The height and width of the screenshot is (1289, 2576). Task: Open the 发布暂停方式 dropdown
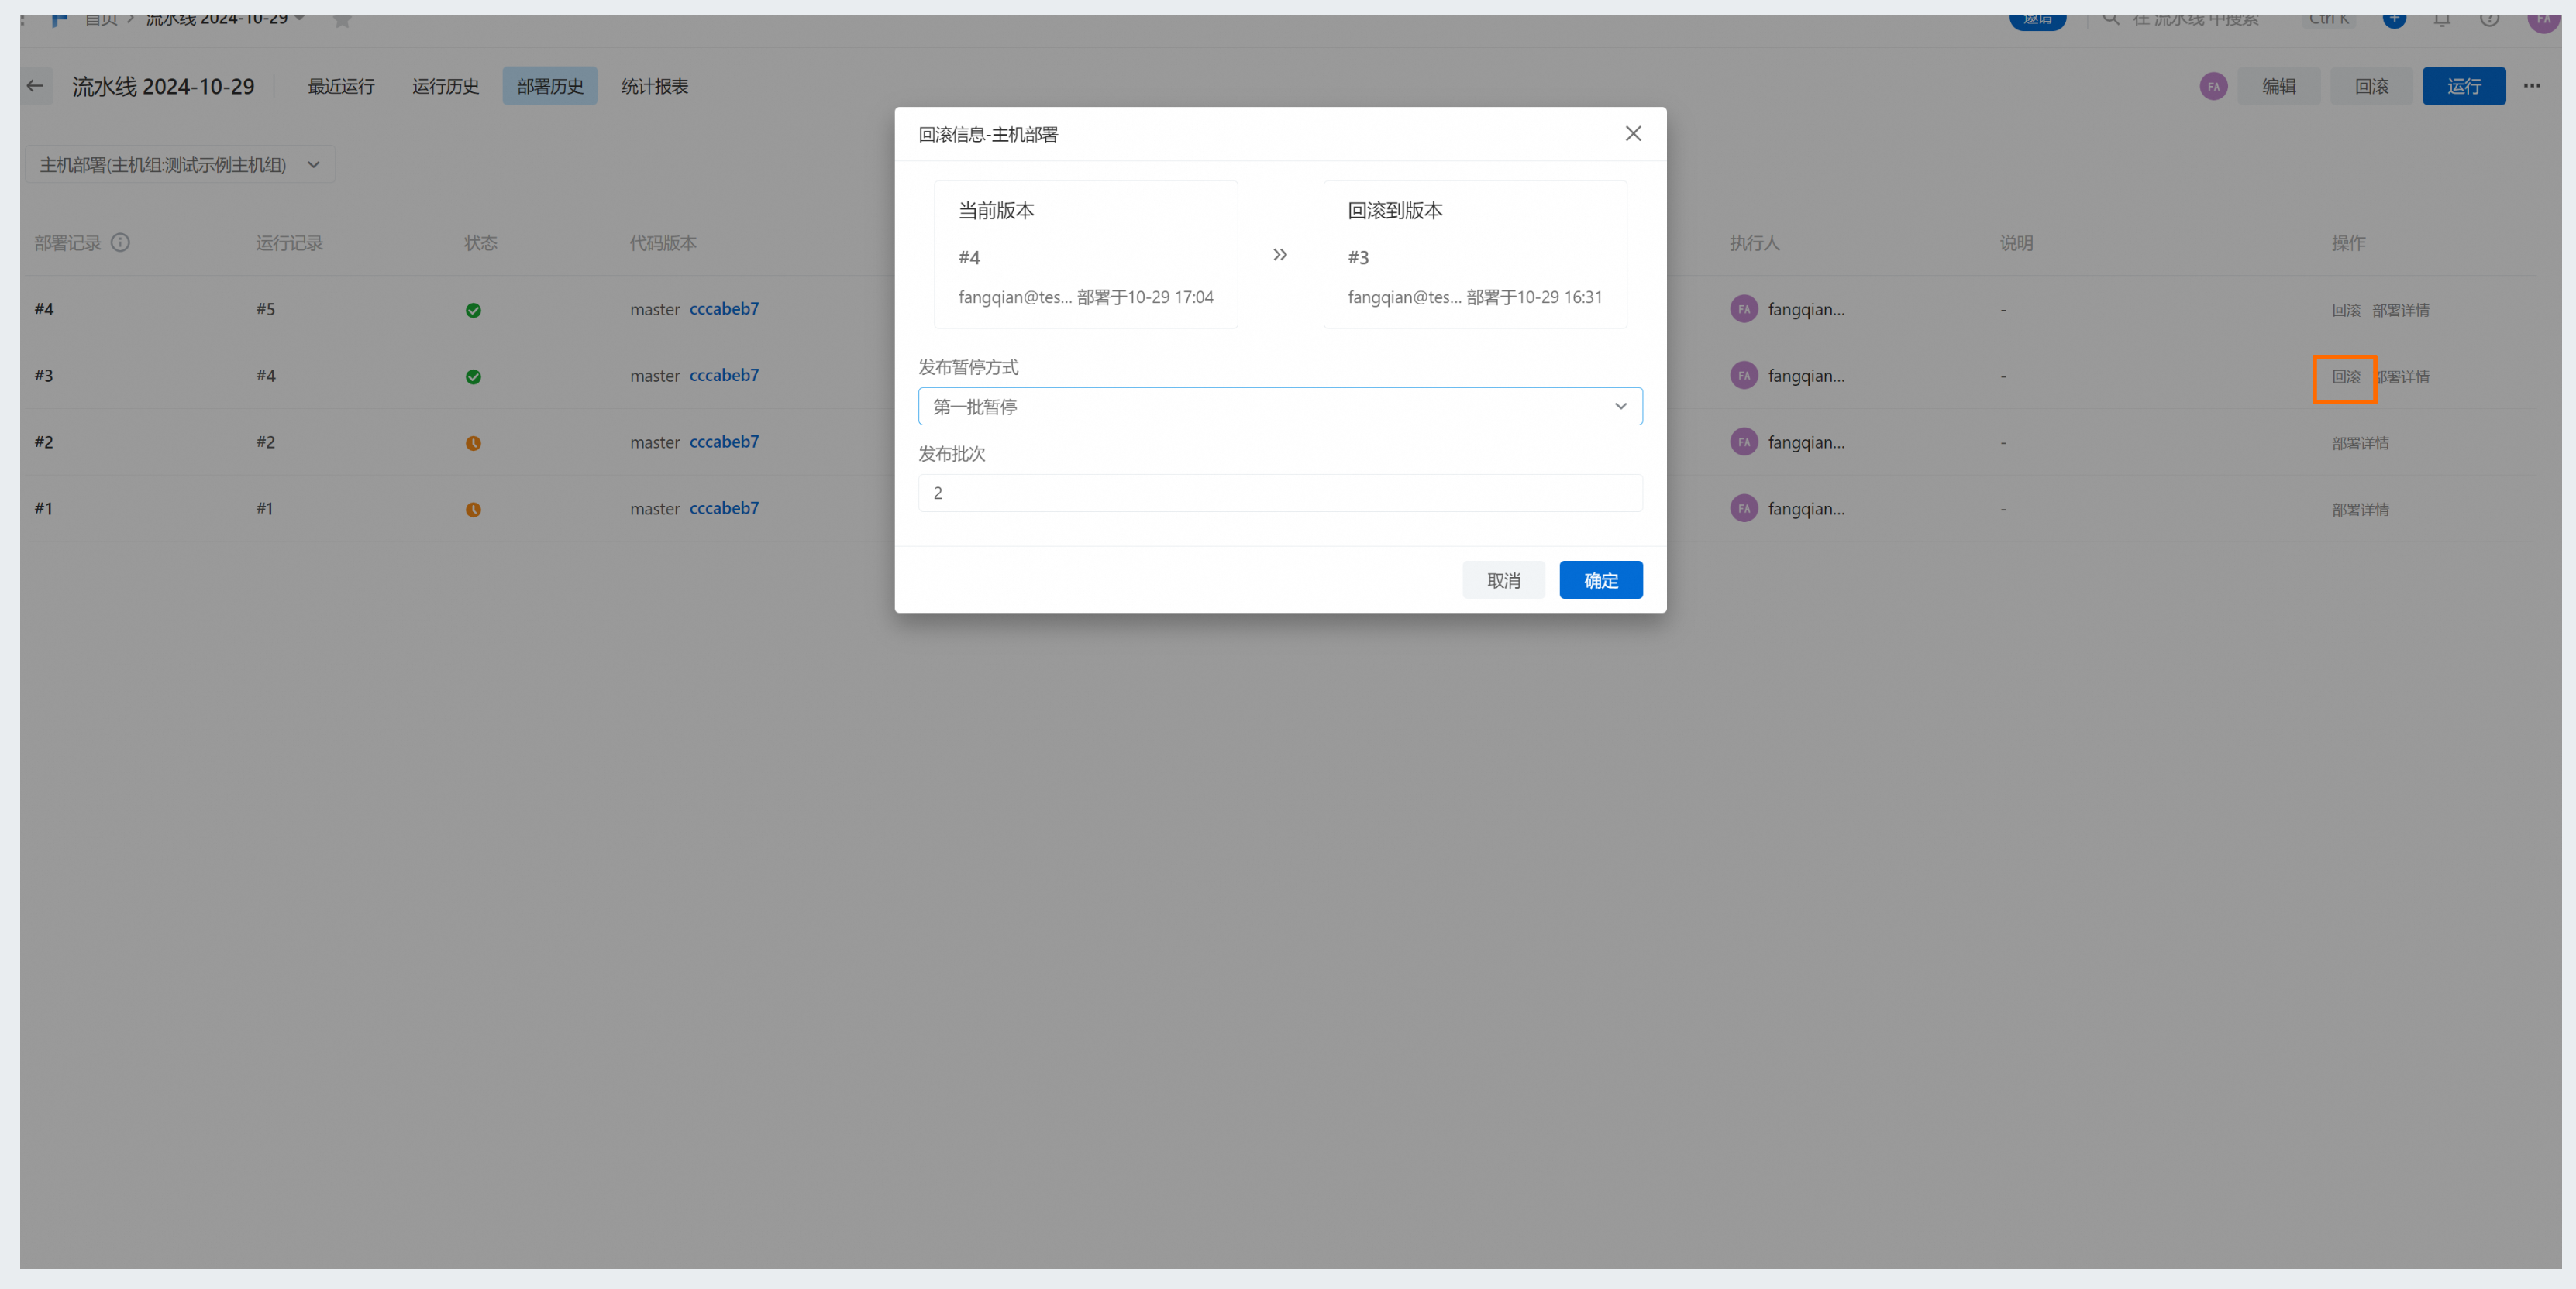point(1280,407)
